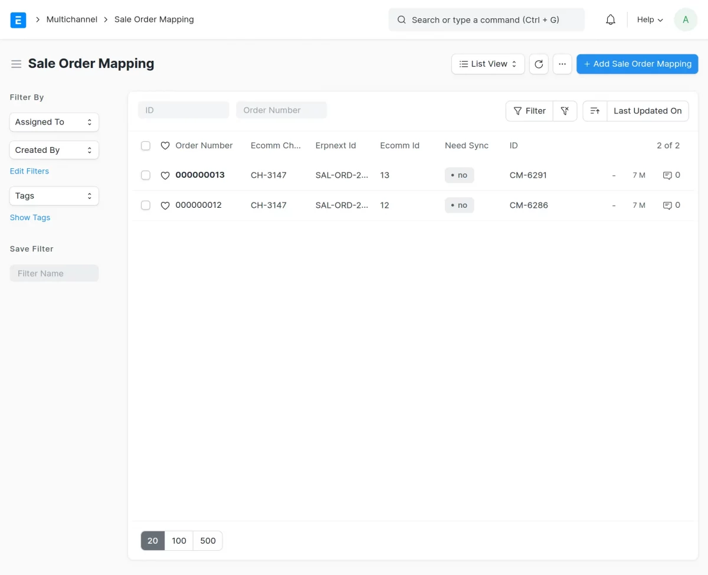Viewport: 708px width, 575px height.
Task: Go to Multichannel breadcrumb
Action: [x=71, y=19]
